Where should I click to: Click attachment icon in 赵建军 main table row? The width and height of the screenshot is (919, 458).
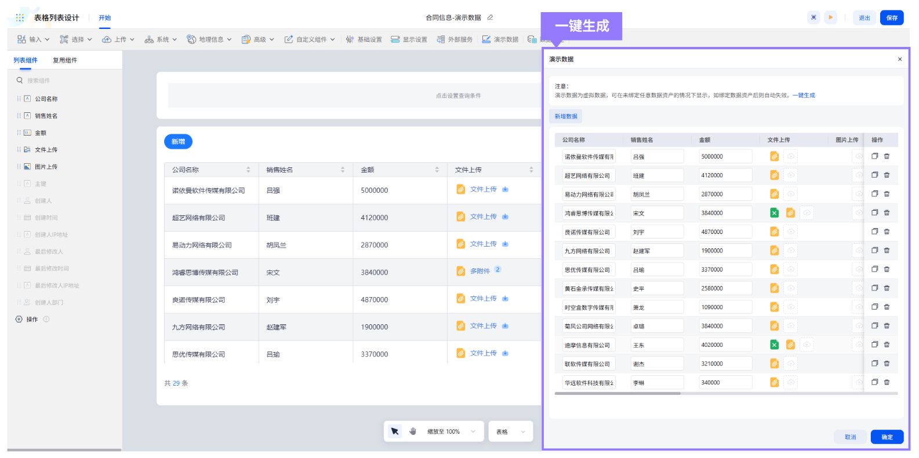[x=460, y=326]
